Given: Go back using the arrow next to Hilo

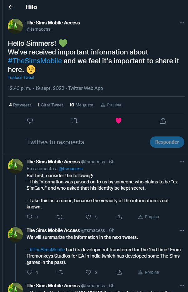Looking at the screenshot, I should click(x=11, y=7).
